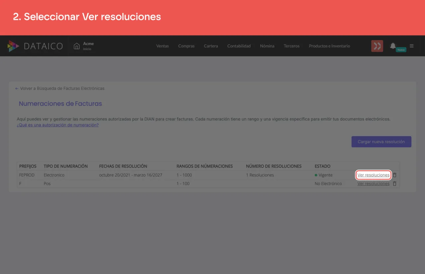Image resolution: width=425 pixels, height=274 pixels.
Task: Click the FEPROD prefix cell
Action: click(x=27, y=175)
